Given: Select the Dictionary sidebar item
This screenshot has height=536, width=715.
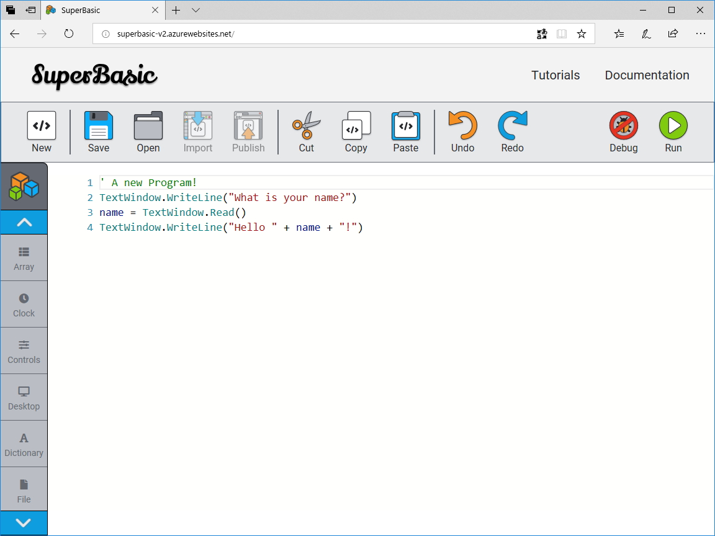Looking at the screenshot, I should [24, 444].
